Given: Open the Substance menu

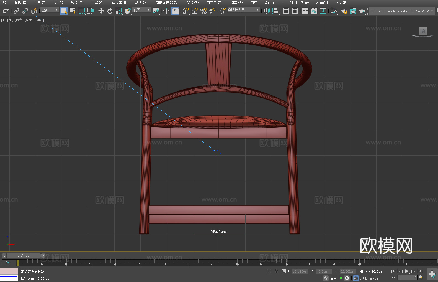Looking at the screenshot, I should 274,2.
